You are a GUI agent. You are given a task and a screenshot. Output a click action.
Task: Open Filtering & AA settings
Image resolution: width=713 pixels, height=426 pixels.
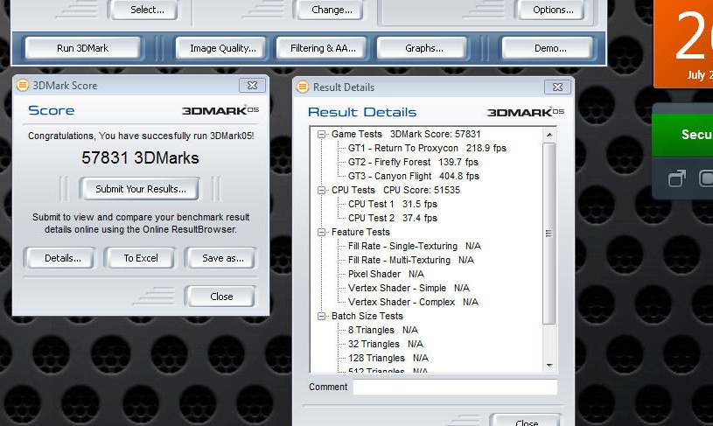click(x=323, y=48)
